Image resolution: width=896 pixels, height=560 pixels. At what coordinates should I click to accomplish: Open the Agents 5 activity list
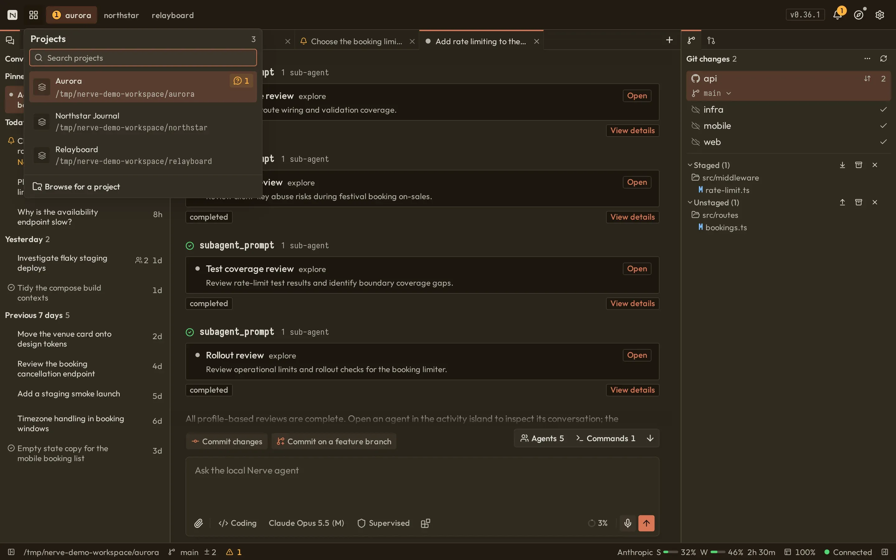[542, 439]
